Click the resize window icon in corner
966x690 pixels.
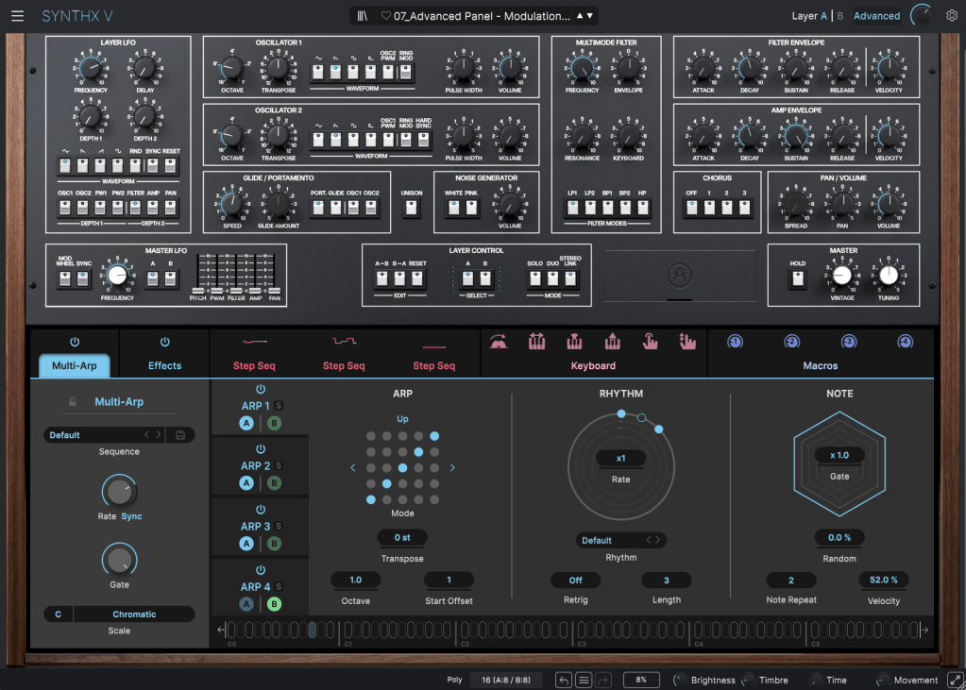coord(954,680)
